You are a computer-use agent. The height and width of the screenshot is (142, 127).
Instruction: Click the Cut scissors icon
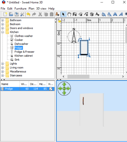40,14
